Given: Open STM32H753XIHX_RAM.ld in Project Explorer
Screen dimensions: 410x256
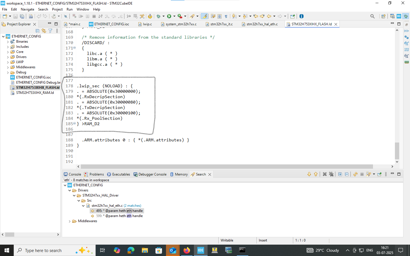Looking at the screenshot, I should (35, 93).
